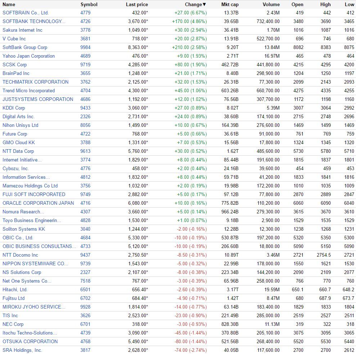The height and width of the screenshot is (354, 356).
Task: Sort by the Open column header
Action: click(297, 4)
